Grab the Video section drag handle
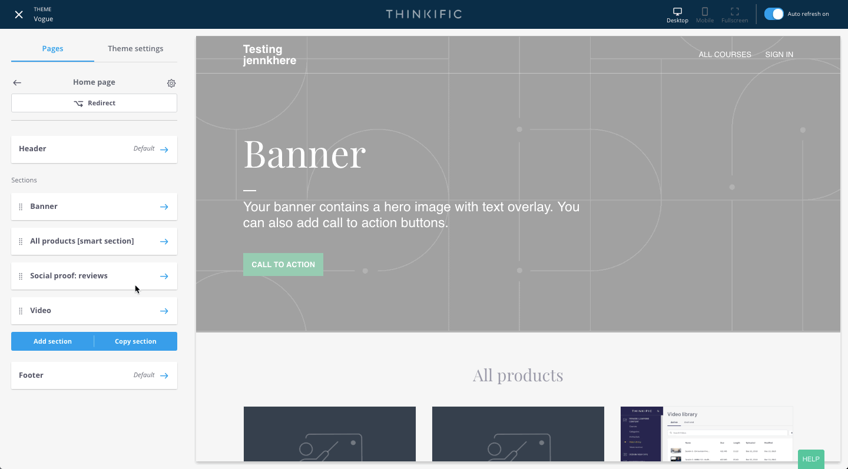The width and height of the screenshot is (848, 469). click(x=21, y=310)
